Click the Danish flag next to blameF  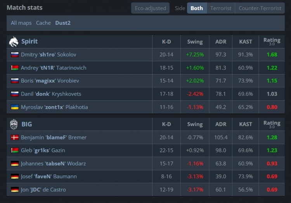(x=15, y=138)
